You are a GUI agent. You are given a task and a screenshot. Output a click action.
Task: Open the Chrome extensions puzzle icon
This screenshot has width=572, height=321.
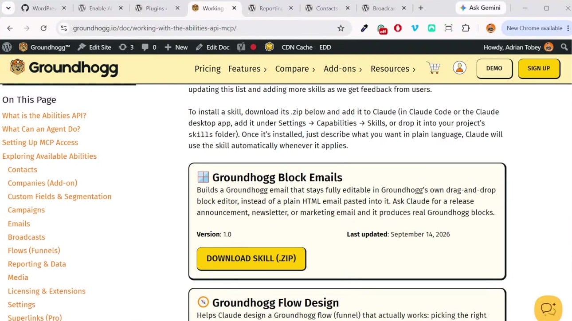coord(466,28)
